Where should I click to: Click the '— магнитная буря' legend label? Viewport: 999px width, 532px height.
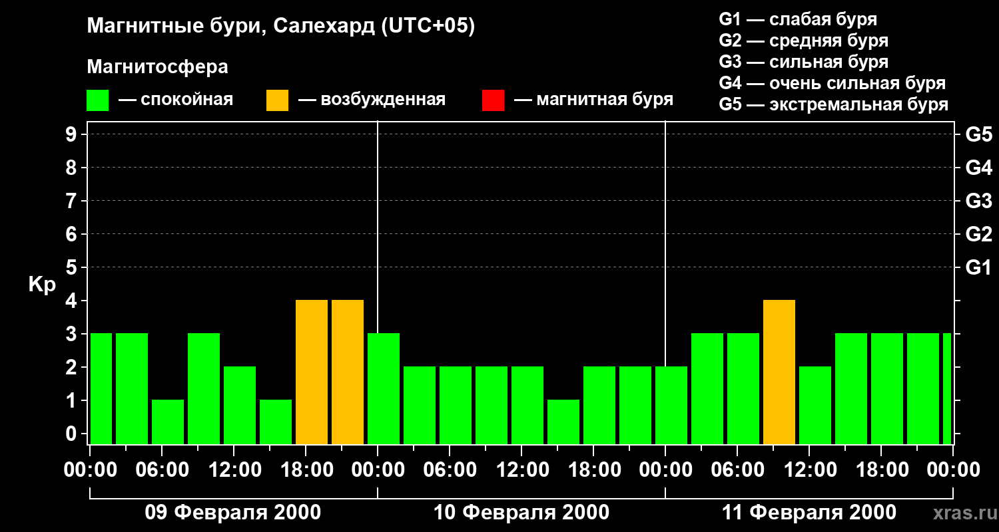point(593,100)
